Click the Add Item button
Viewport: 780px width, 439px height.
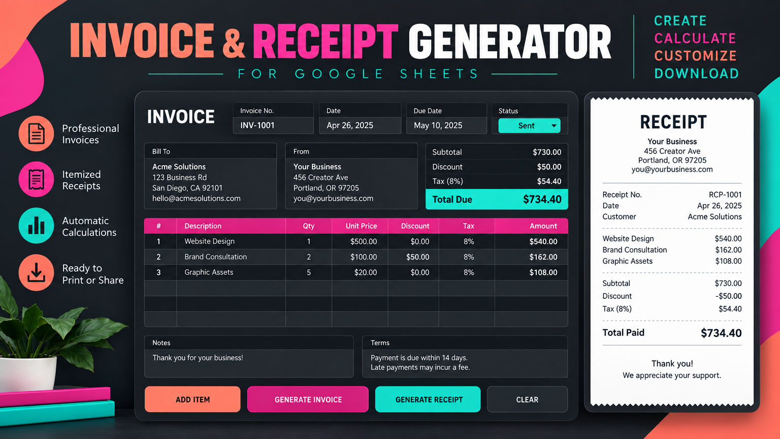coord(192,399)
